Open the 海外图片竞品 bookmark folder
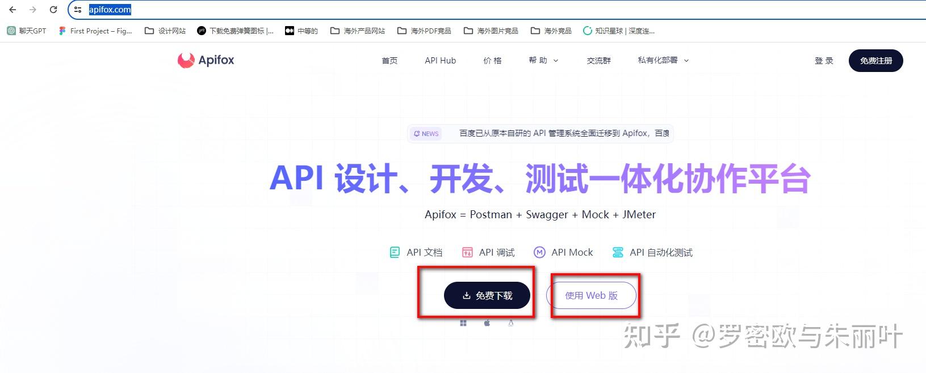 coord(491,31)
